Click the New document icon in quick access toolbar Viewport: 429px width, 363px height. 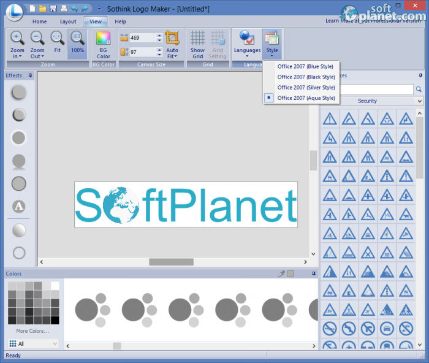pos(32,9)
